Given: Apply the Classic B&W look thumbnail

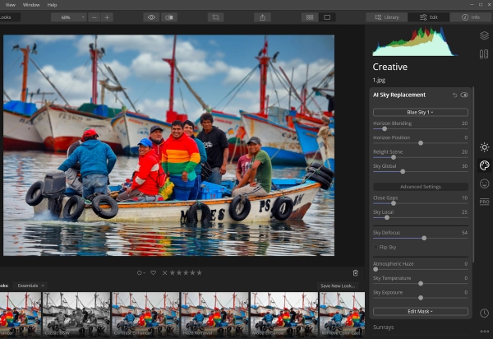Looking at the screenshot, I should coord(76,314).
